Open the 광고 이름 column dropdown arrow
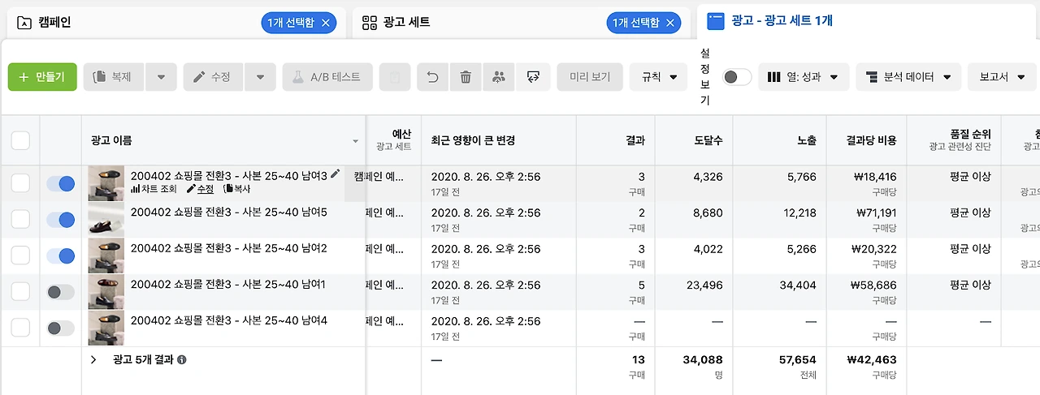 pyautogui.click(x=355, y=141)
